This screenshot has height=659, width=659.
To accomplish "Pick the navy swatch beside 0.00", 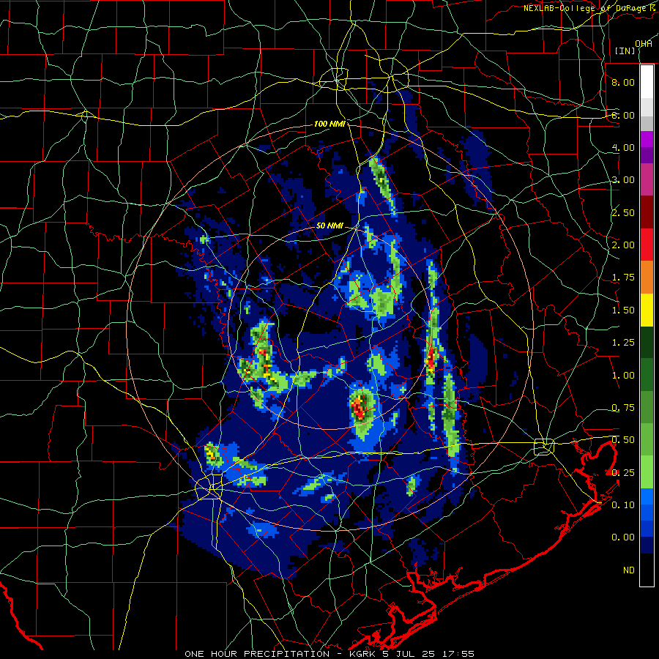I will pyautogui.click(x=647, y=545).
